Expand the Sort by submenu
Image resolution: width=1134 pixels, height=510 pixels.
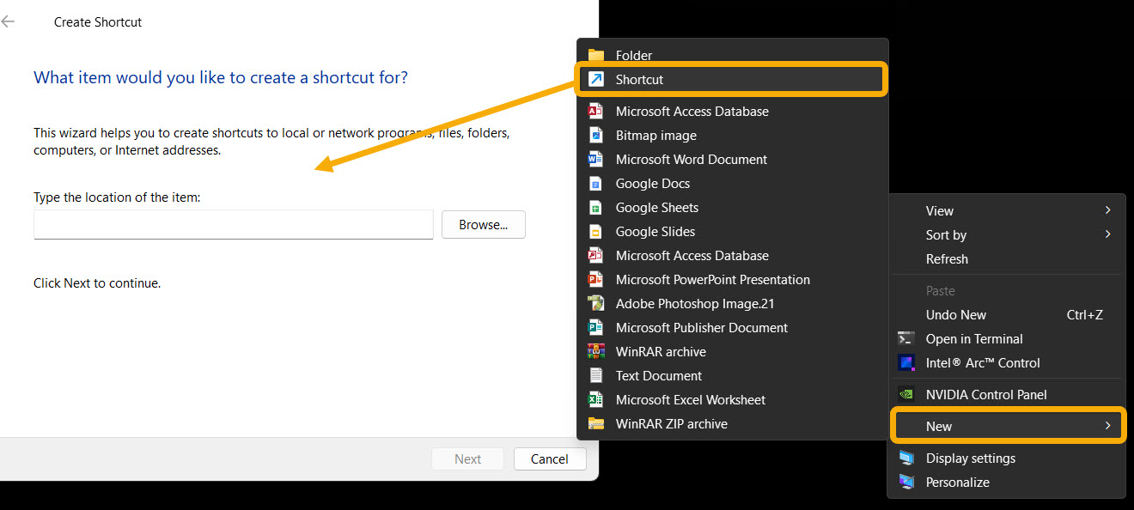pyautogui.click(x=946, y=234)
